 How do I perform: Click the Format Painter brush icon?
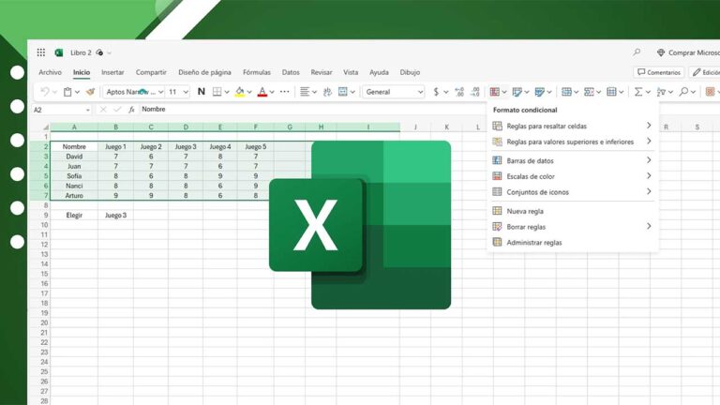pos(90,92)
